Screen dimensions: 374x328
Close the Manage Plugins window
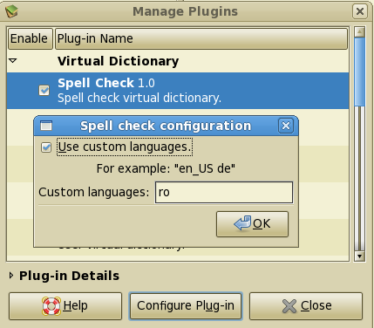click(360, 11)
